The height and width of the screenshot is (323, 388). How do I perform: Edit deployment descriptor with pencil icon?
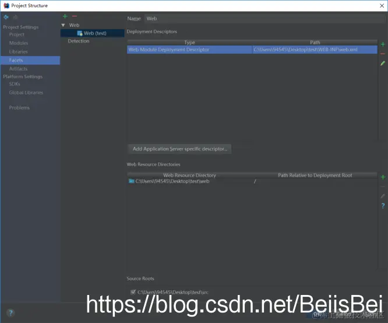pos(383,64)
